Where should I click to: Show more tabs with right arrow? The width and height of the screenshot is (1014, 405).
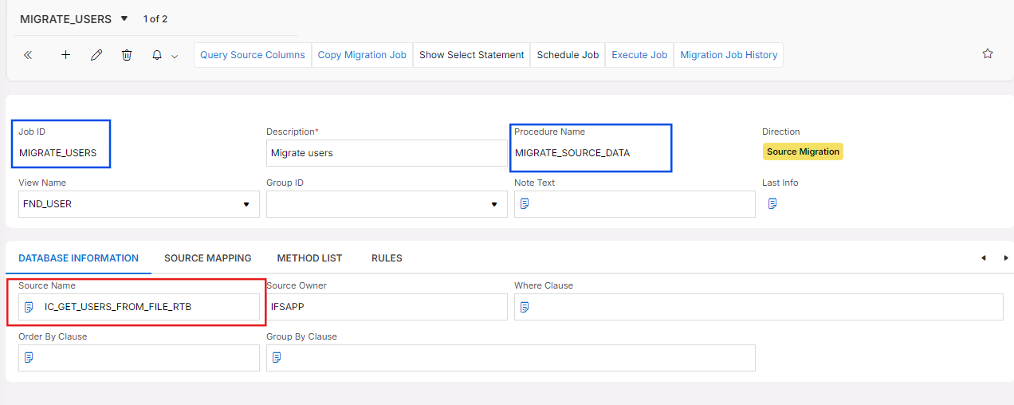[x=1006, y=258]
